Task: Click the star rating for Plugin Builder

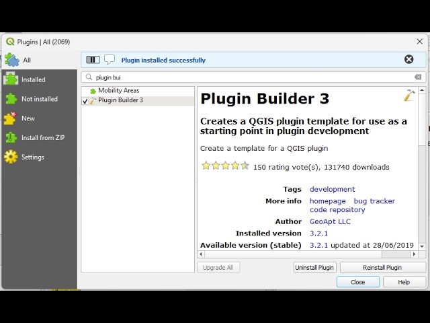Action: (226, 166)
